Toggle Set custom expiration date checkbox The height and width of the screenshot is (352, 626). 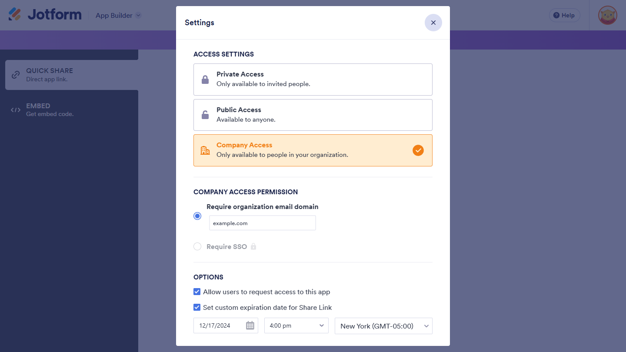pos(197,307)
